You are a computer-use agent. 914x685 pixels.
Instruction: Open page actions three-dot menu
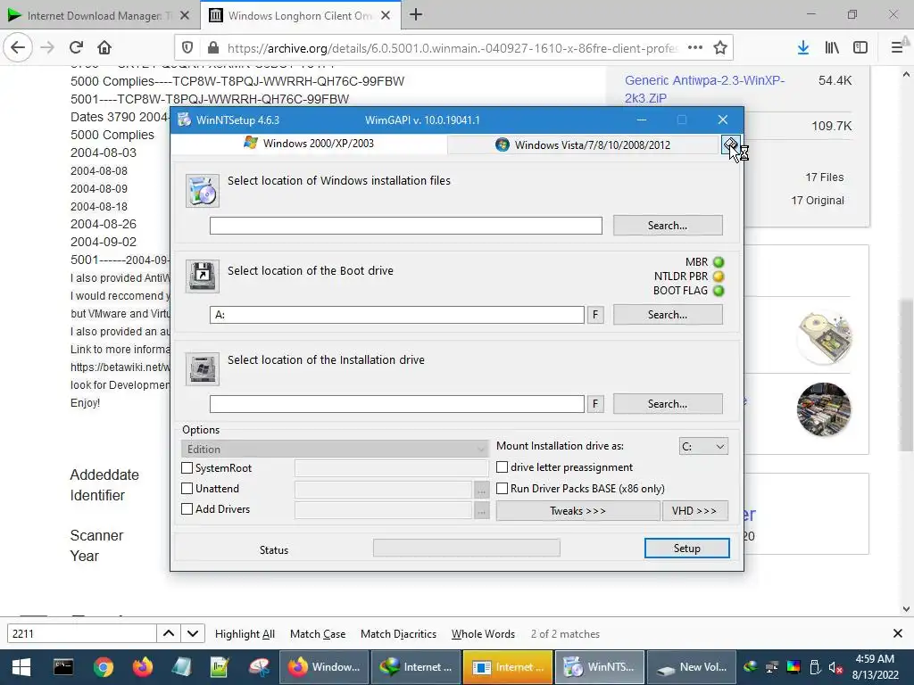(x=694, y=48)
